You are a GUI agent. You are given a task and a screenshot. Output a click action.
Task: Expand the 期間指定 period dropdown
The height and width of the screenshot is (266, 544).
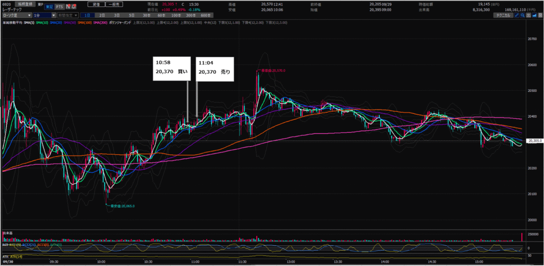pos(69,16)
